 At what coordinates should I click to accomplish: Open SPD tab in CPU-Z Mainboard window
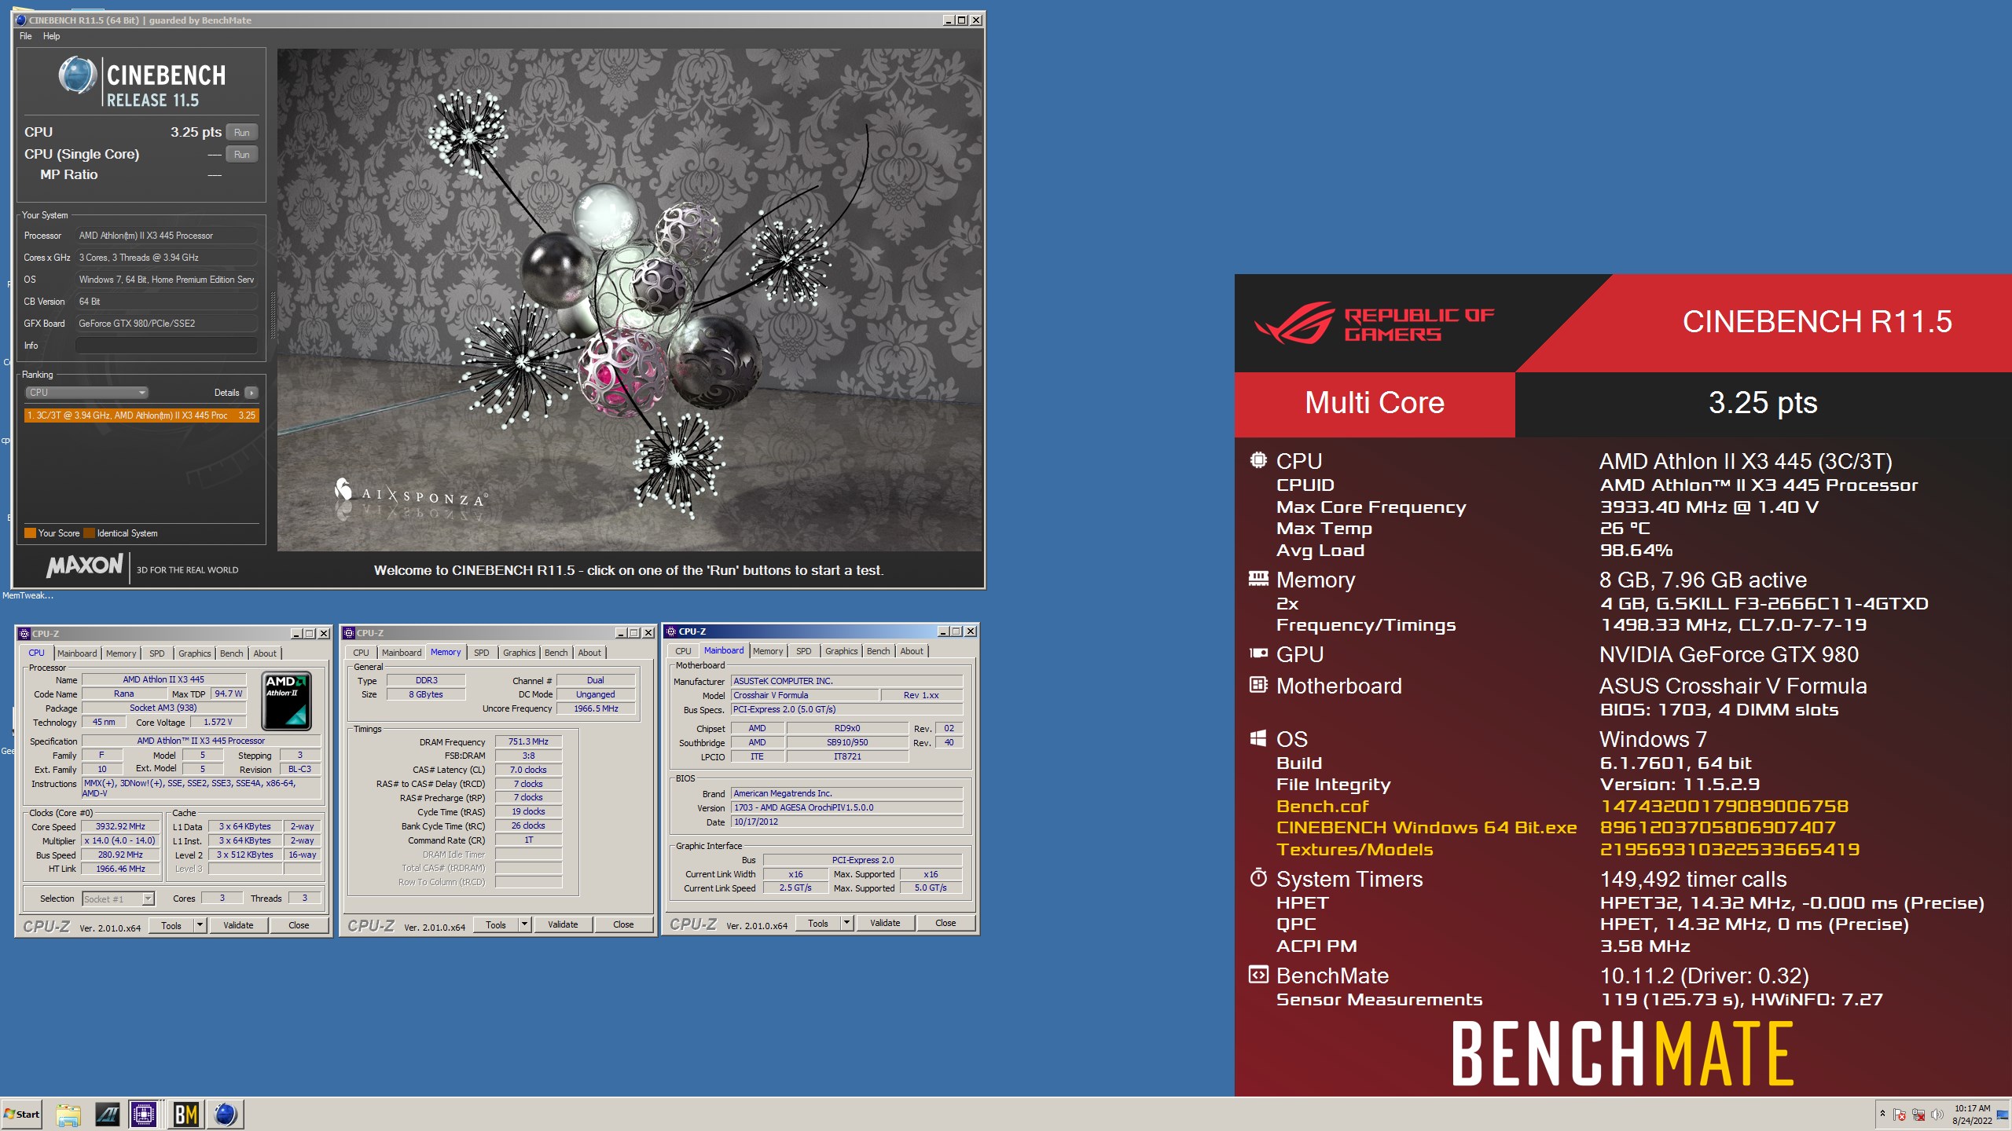click(803, 651)
